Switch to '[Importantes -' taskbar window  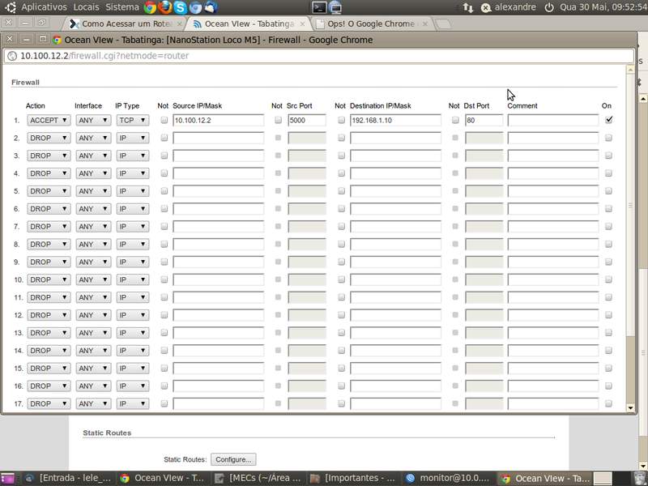click(x=354, y=478)
